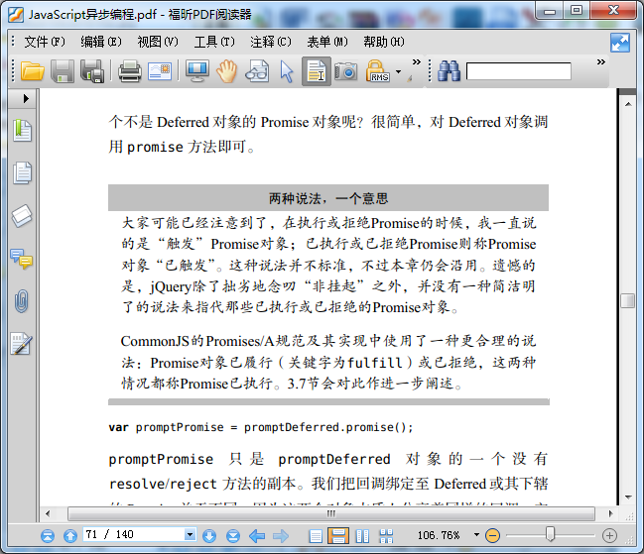Click the zoom out minus button
The width and height of the screenshot is (644, 554).
(x=492, y=535)
